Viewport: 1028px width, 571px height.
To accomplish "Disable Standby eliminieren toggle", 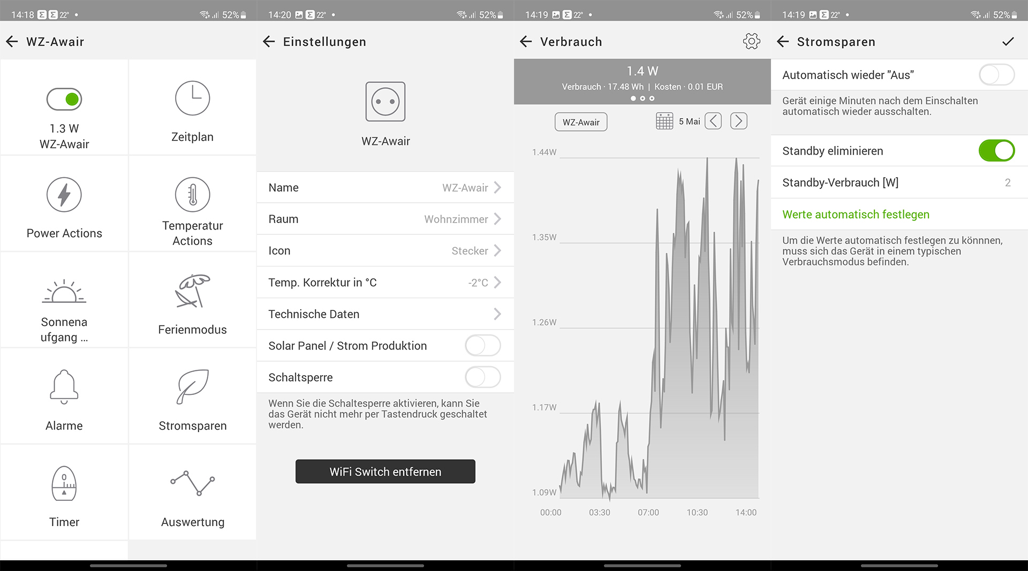I will 996,151.
